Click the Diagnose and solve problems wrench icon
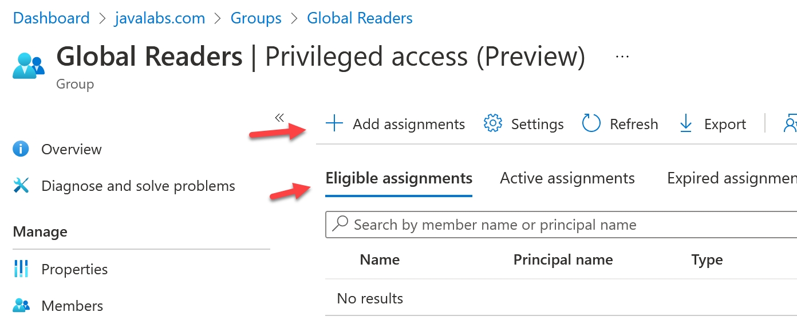Viewport: 797px width, 320px height. [x=21, y=186]
